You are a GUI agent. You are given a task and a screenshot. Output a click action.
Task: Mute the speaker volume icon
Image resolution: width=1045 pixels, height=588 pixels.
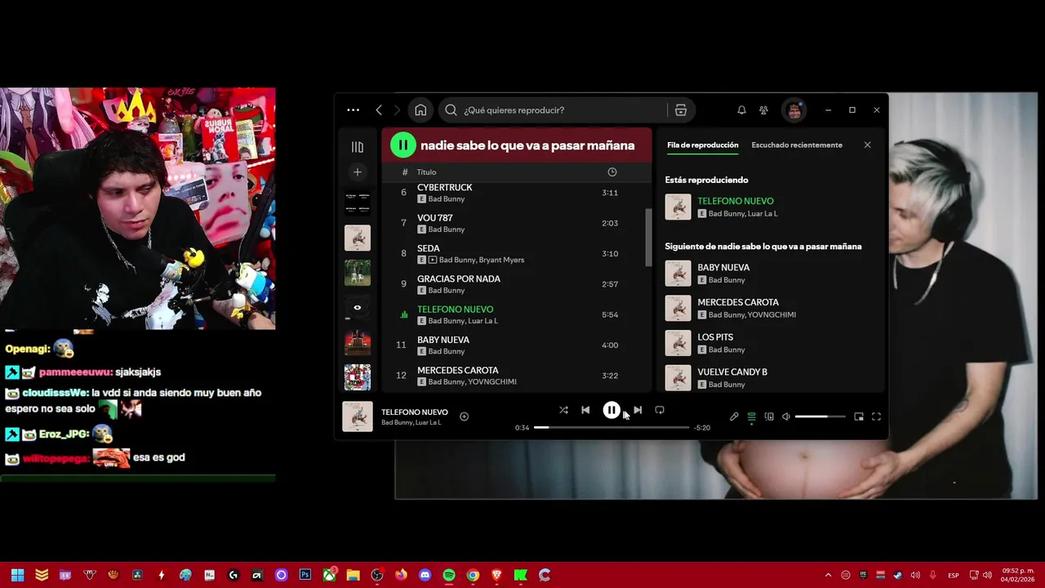pos(786,416)
